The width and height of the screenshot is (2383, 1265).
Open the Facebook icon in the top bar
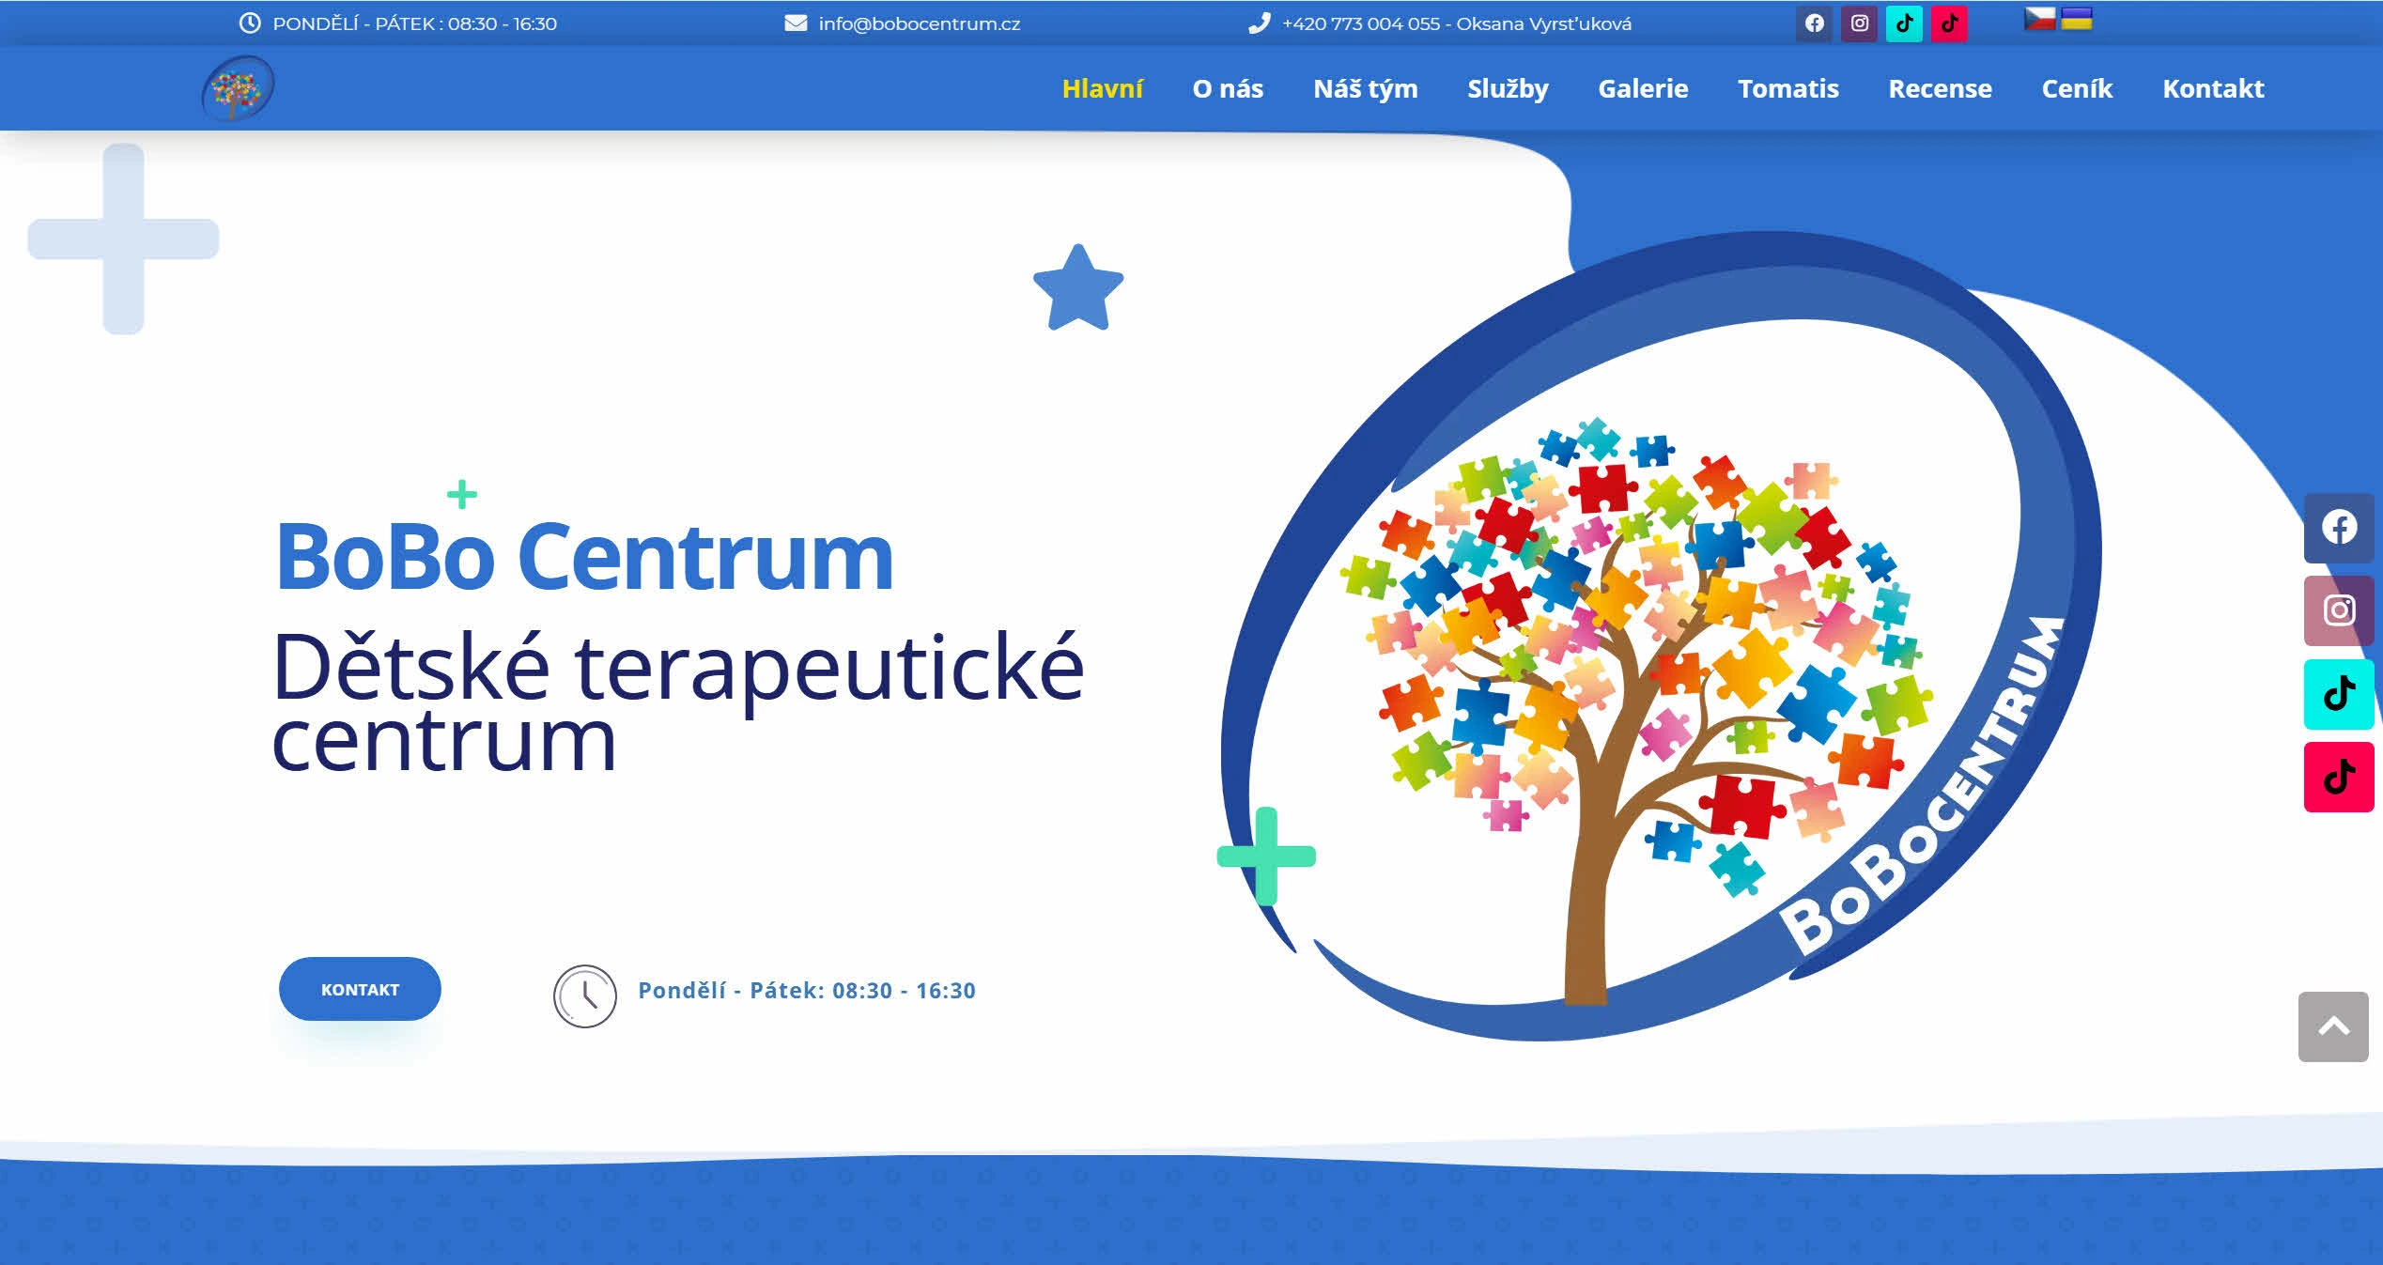point(1813,23)
